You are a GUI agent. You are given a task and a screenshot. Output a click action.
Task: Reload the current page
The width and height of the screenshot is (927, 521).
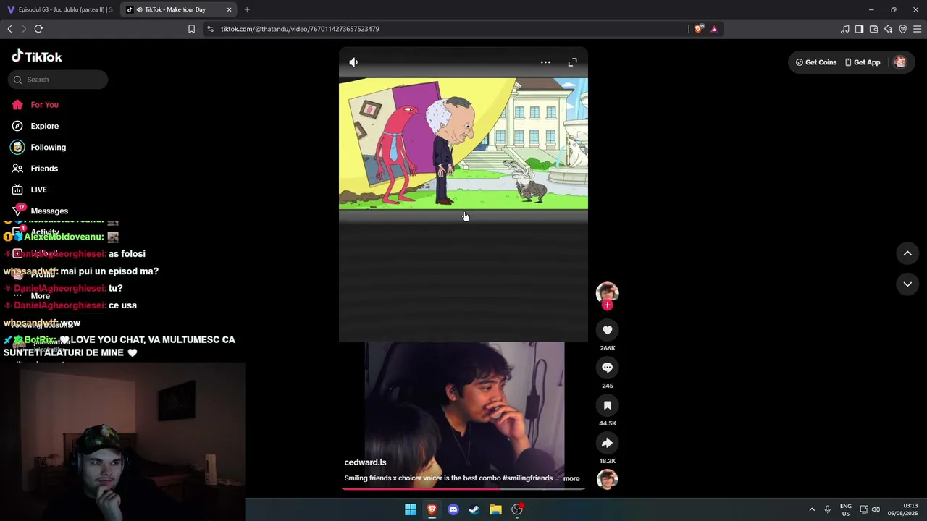pyautogui.click(x=38, y=29)
